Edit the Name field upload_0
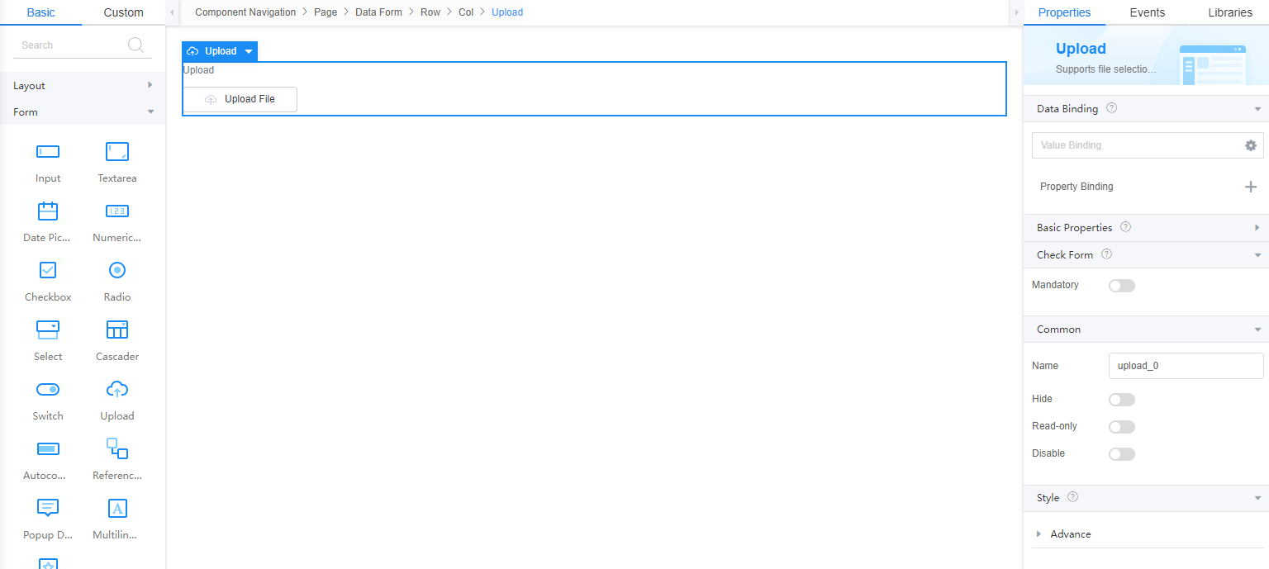Image resolution: width=1269 pixels, height=569 pixels. pyautogui.click(x=1186, y=366)
